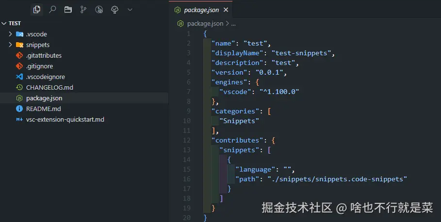
Task: Open the Run and Debug icon
Action: coord(99,10)
